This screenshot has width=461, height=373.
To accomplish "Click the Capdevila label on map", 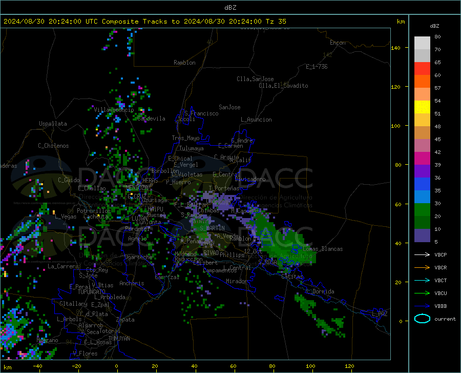I will click(151, 119).
